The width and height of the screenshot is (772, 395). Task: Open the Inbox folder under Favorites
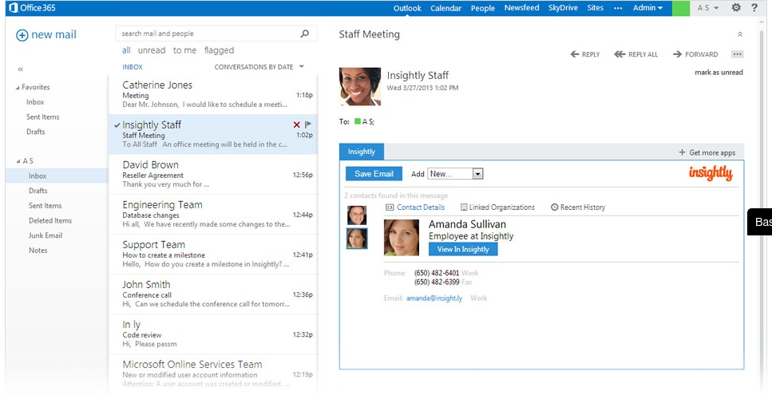tap(35, 102)
